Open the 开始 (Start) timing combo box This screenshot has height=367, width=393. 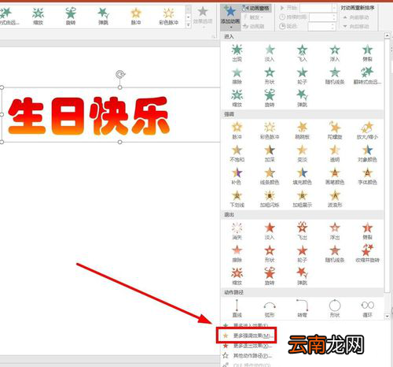coord(318,8)
